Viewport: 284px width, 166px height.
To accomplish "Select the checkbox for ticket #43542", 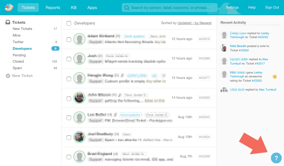I will (x=69, y=117).
